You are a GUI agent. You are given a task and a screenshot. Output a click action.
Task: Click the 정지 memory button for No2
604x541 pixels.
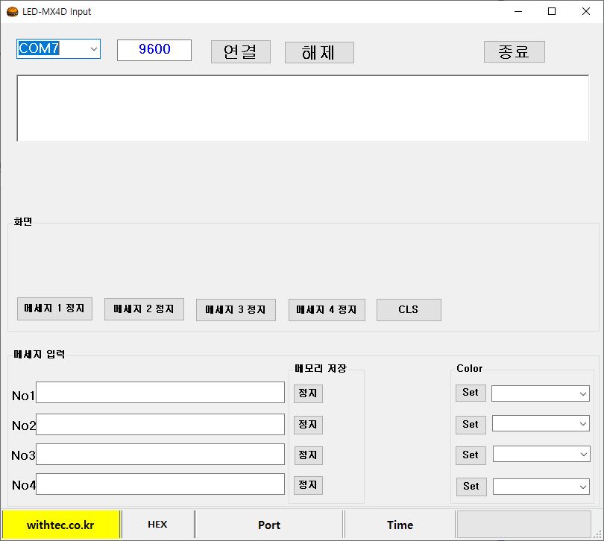[x=308, y=425]
